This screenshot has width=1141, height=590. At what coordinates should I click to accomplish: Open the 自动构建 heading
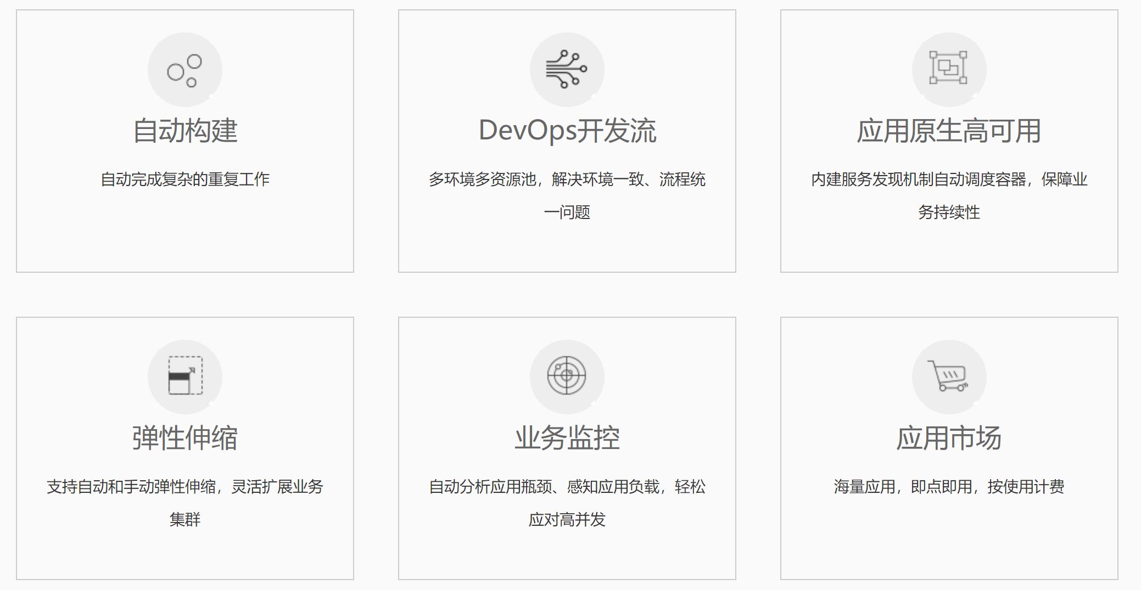185,131
